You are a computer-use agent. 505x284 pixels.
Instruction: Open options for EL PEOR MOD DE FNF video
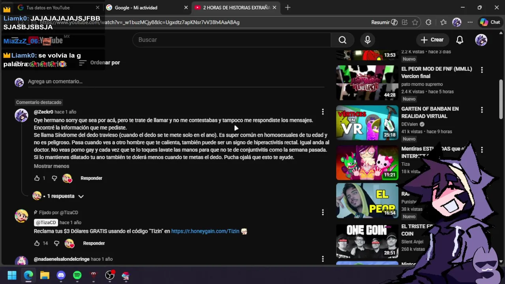pyautogui.click(x=482, y=70)
